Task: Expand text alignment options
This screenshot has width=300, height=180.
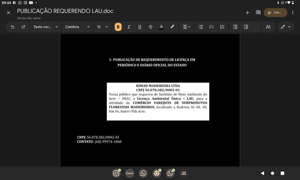Action: (x=186, y=27)
